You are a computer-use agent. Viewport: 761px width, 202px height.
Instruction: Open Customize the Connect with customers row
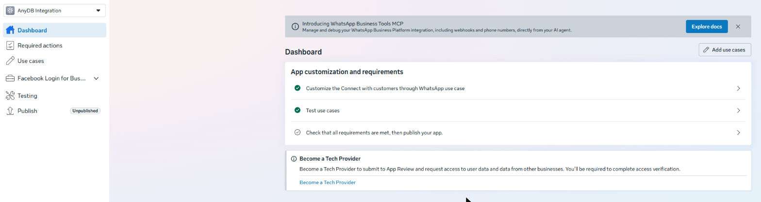pyautogui.click(x=518, y=88)
